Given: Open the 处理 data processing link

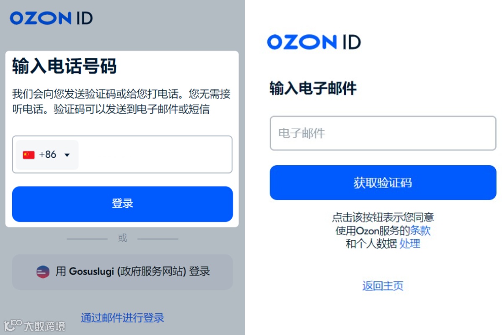Looking at the screenshot, I should coord(410,243).
